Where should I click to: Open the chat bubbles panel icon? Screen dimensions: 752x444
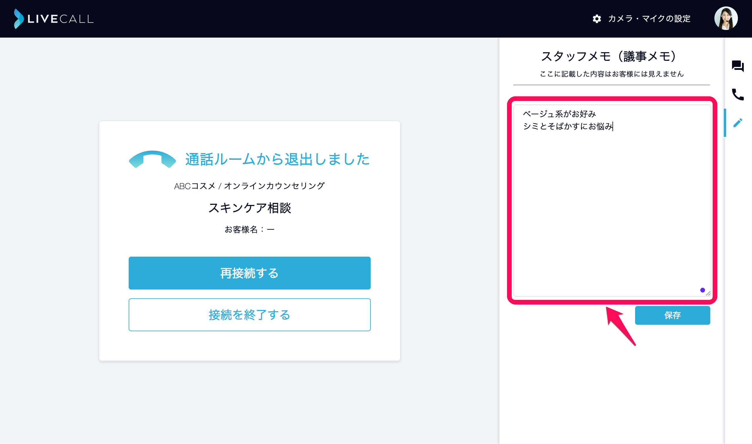tap(738, 66)
